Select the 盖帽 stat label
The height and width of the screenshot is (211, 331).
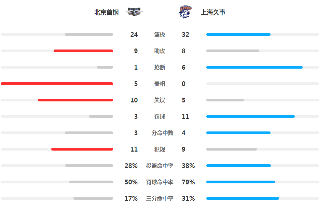point(160,84)
